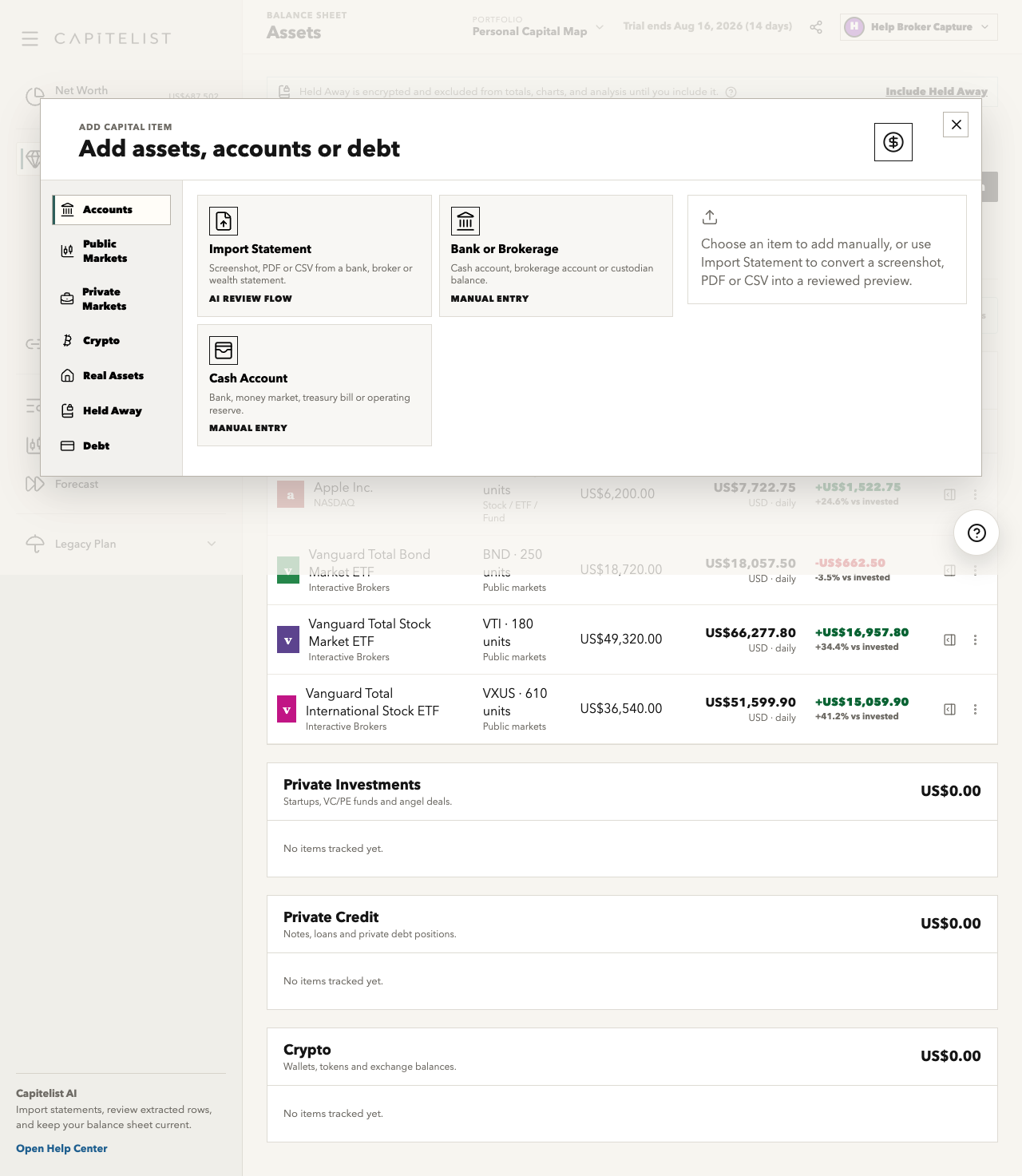Pick the Bank or Brokerage card

(556, 256)
